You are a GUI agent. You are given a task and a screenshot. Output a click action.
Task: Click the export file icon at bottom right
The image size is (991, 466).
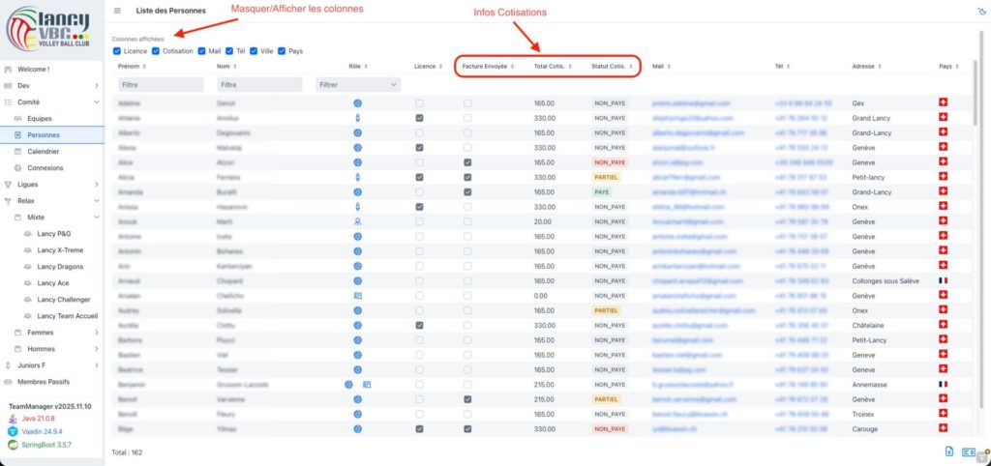(949, 451)
